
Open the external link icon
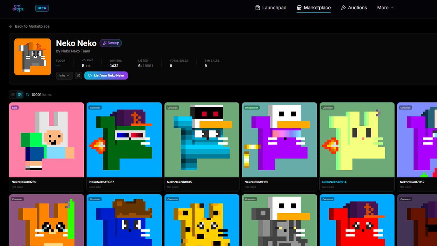coord(79,75)
